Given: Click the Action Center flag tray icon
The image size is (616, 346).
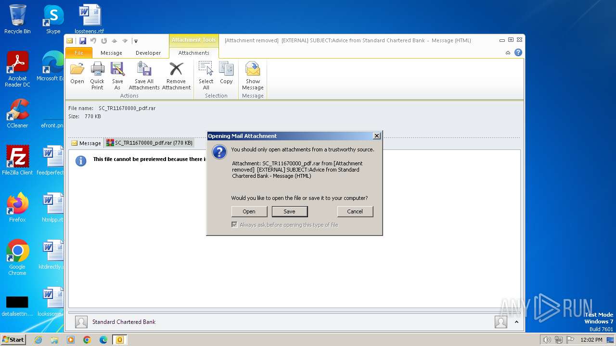Looking at the screenshot, I should [x=570, y=340].
